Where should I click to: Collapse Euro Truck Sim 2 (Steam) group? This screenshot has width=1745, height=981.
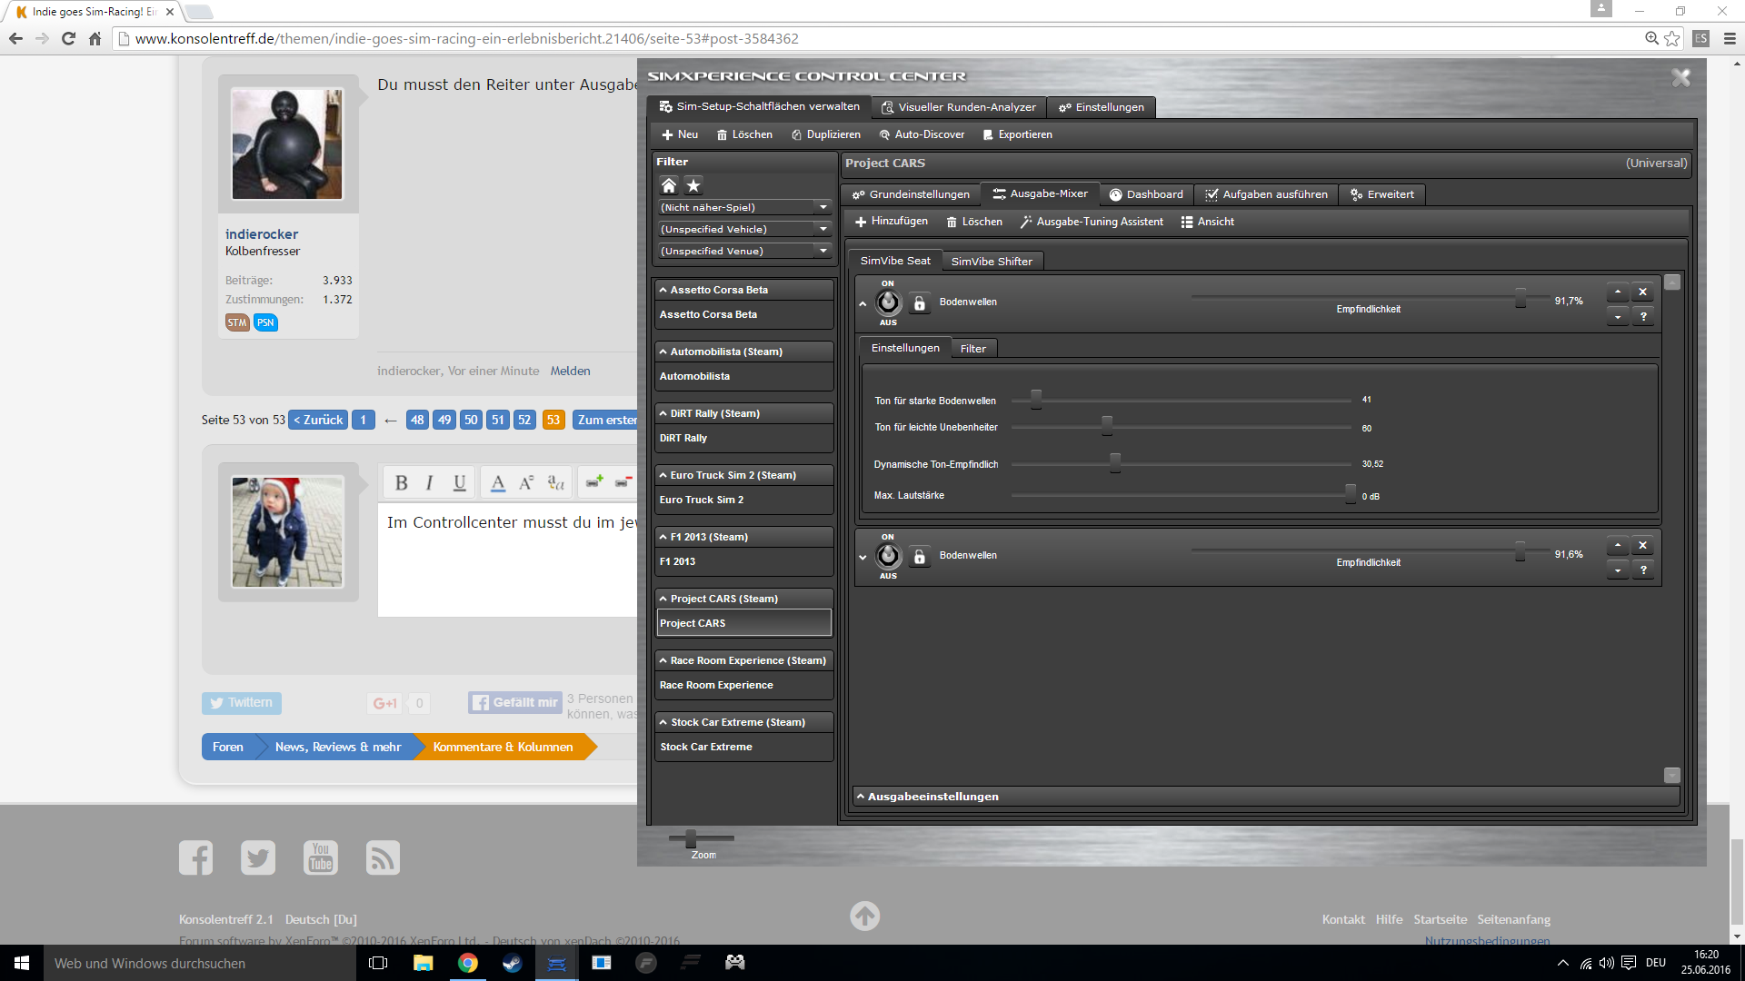pos(743,475)
